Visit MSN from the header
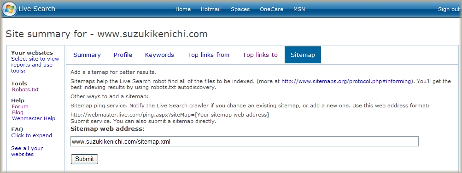The height and width of the screenshot is (173, 462). tap(299, 9)
